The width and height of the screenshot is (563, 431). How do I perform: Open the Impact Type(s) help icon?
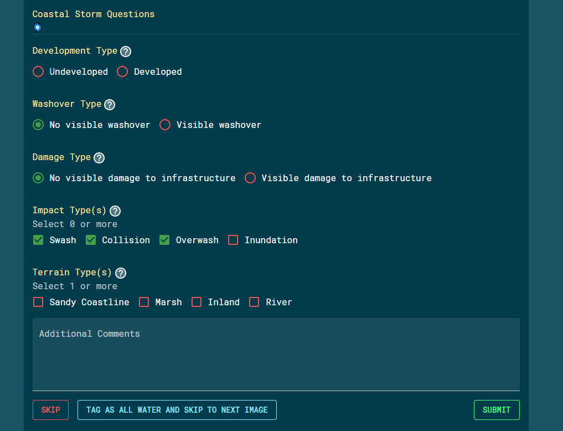[x=115, y=211]
